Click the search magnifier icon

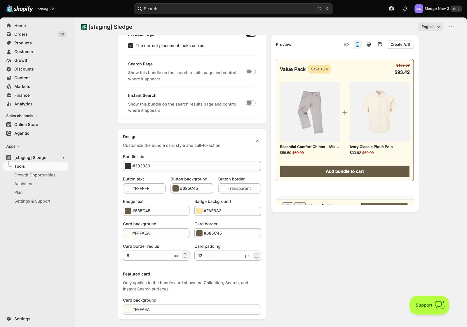[x=140, y=9]
